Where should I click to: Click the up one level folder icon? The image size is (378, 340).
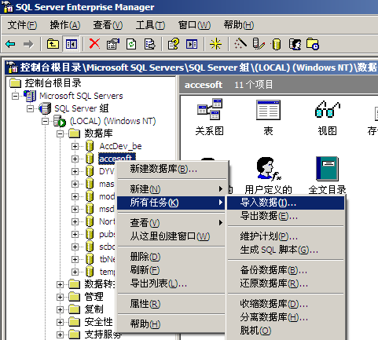coord(53,44)
